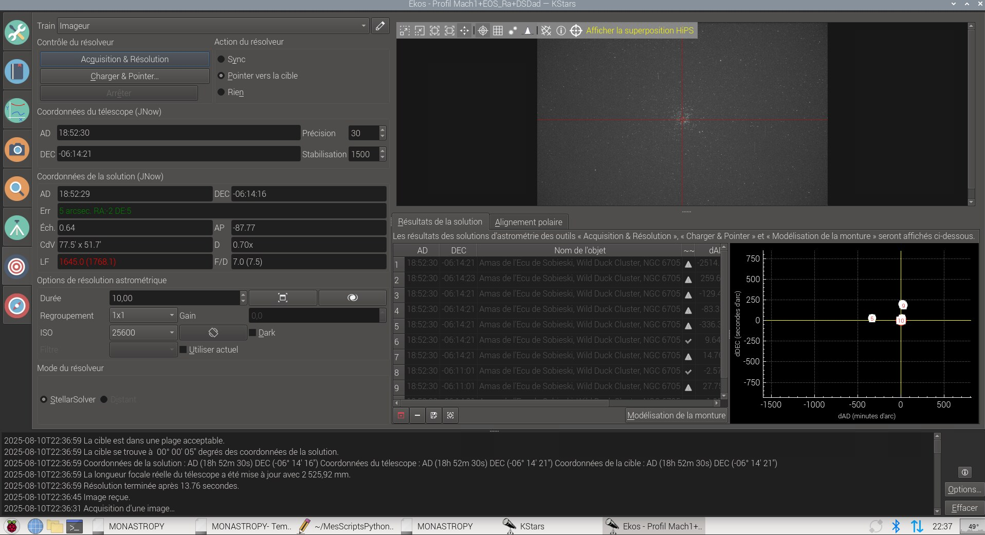Adjust the Stabilisation spinner arrows
Image resolution: width=985 pixels, height=535 pixels.
point(382,154)
